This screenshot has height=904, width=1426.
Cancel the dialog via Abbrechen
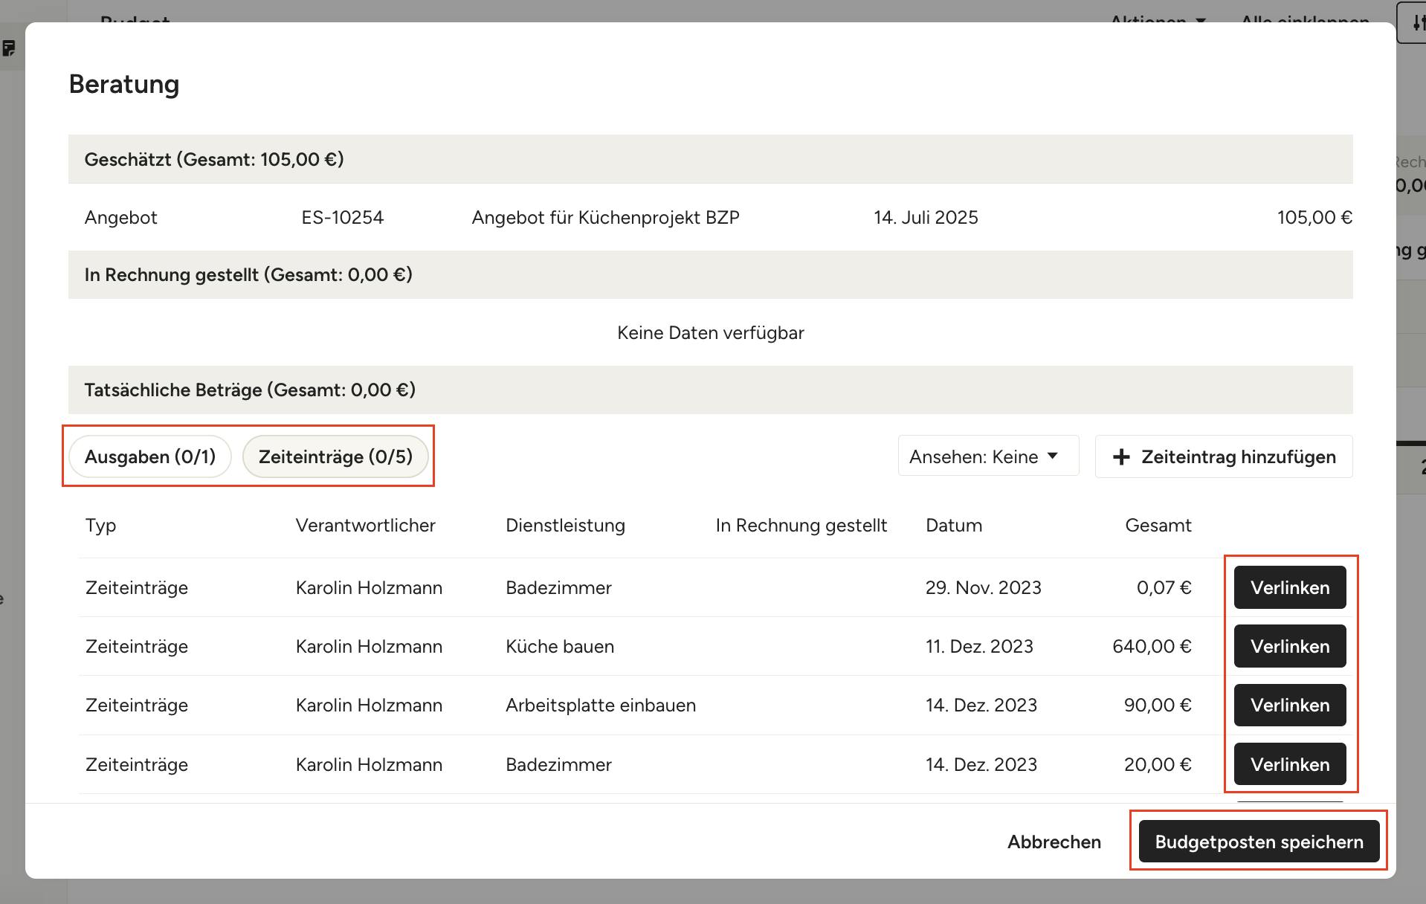1054,842
